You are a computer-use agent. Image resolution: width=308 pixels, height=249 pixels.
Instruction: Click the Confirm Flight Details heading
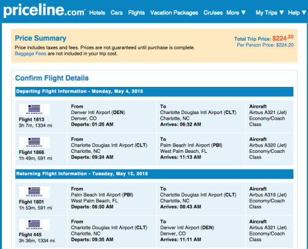52,78
